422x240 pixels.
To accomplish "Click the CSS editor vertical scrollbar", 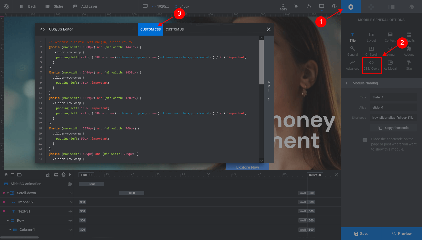I will (261, 99).
